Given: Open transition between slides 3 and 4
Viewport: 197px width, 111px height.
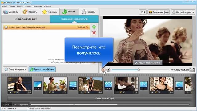Looking at the screenshot, I should tap(108, 85).
